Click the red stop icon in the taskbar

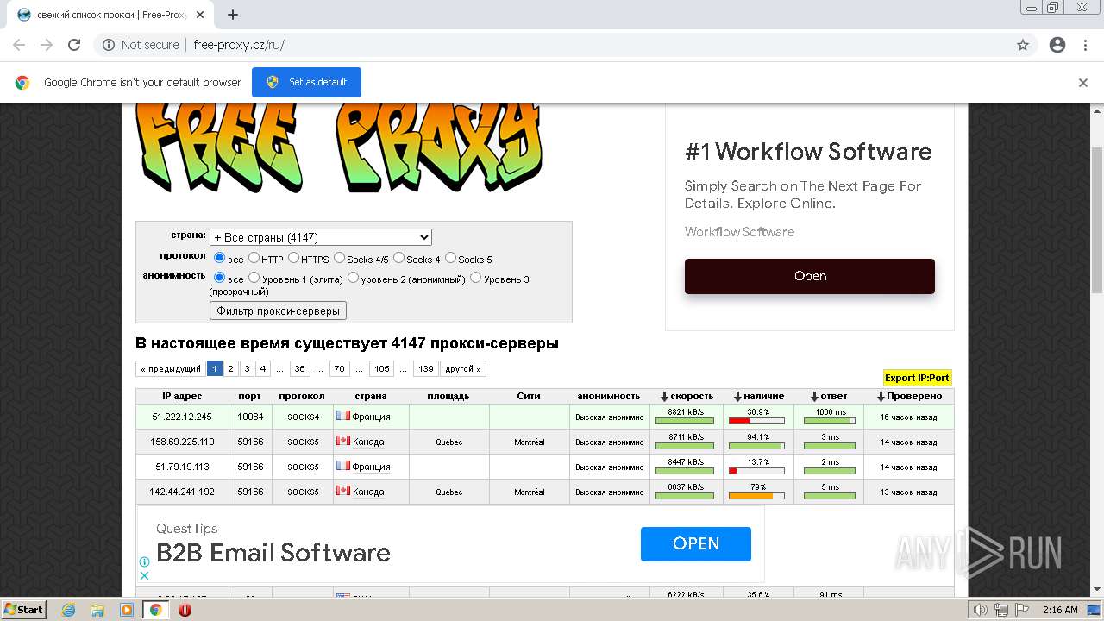[x=185, y=610]
